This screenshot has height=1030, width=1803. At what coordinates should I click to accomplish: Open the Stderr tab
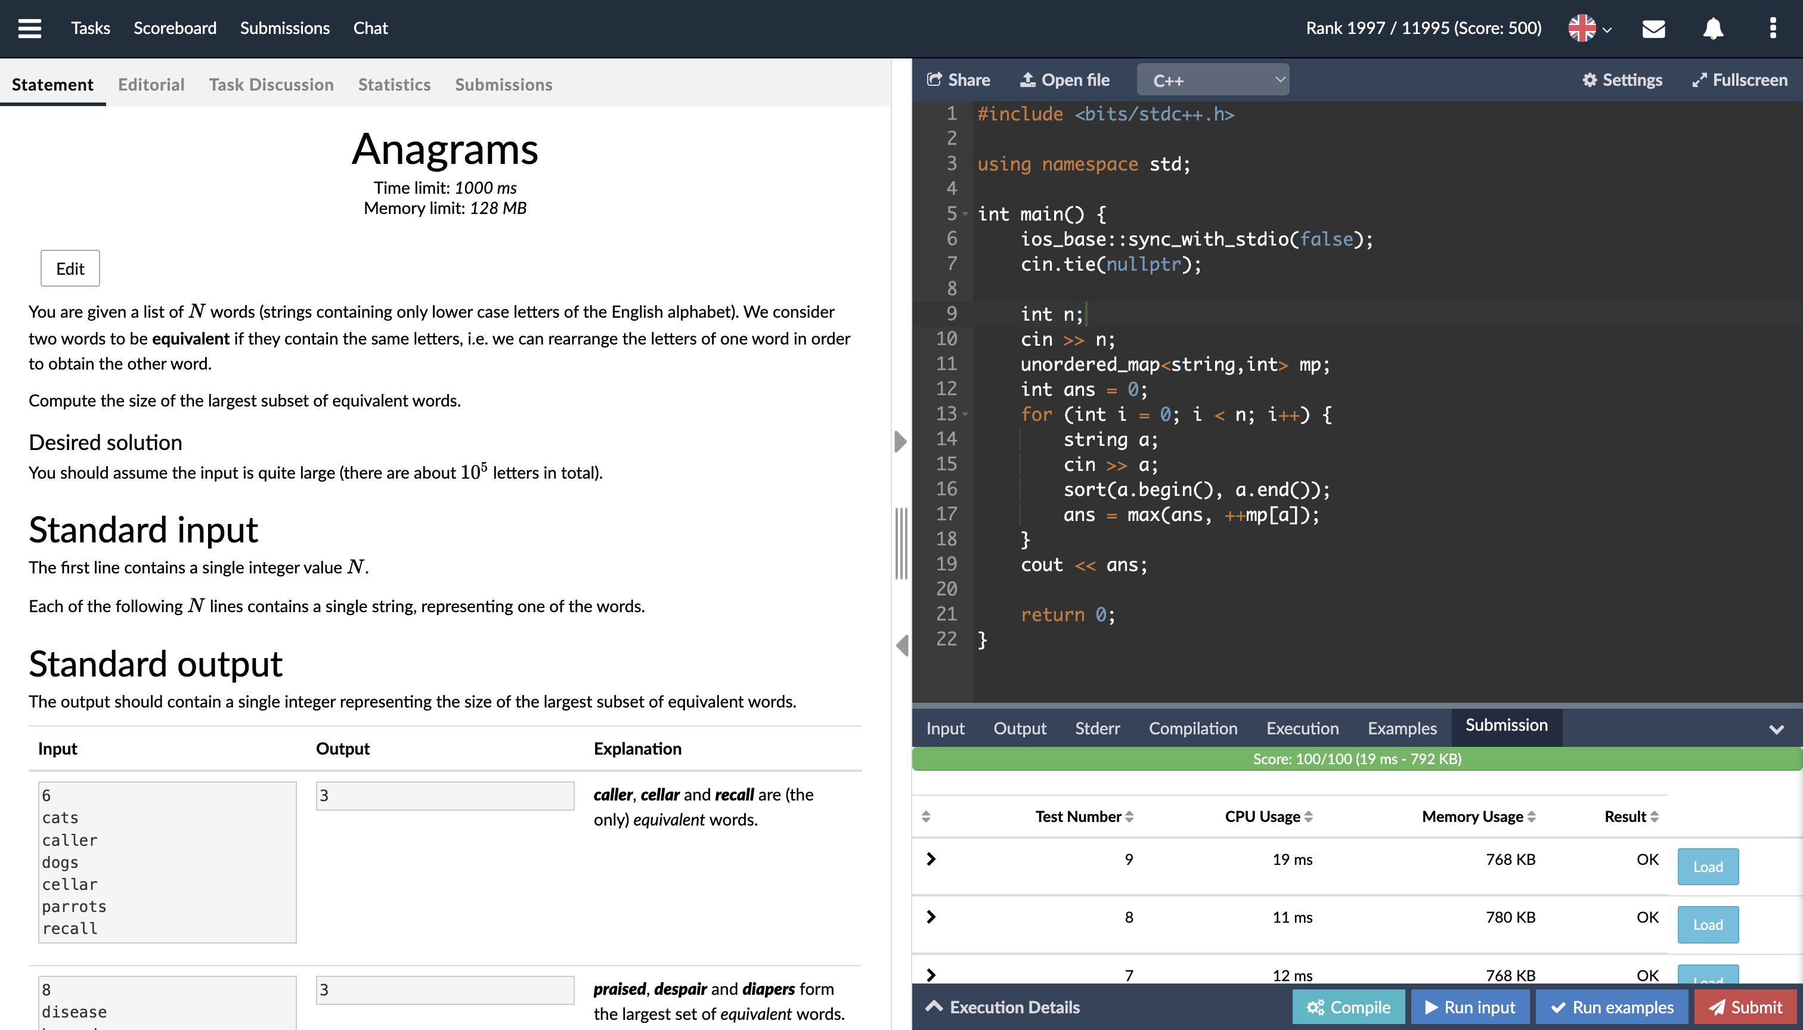(x=1097, y=728)
